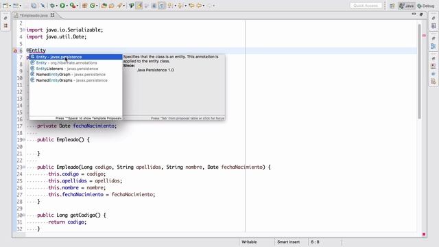Select EntityListeners - javax.persistence proposal
The width and height of the screenshot is (439, 247).
coord(76,69)
